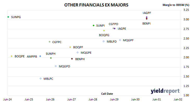Click the Call Date axis label
Image resolution: width=190 pixels, height=103 pixels.
click(x=107, y=94)
